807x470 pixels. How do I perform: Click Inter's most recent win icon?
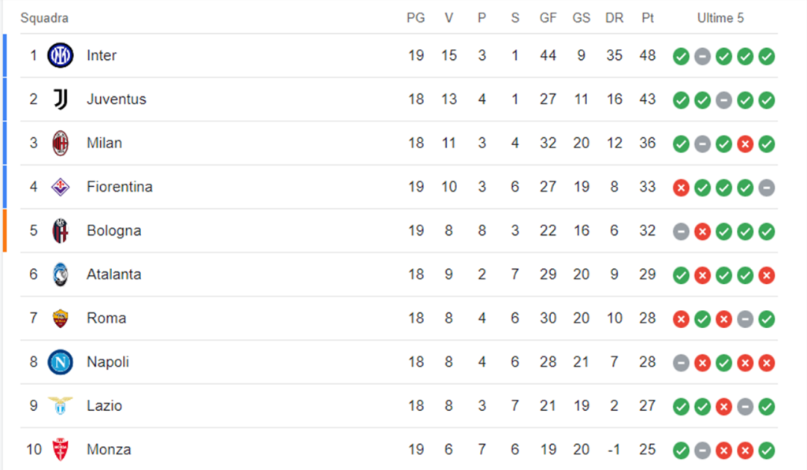point(766,56)
